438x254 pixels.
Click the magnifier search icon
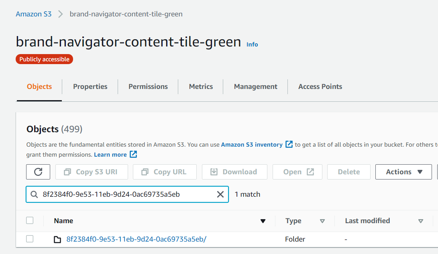34,194
